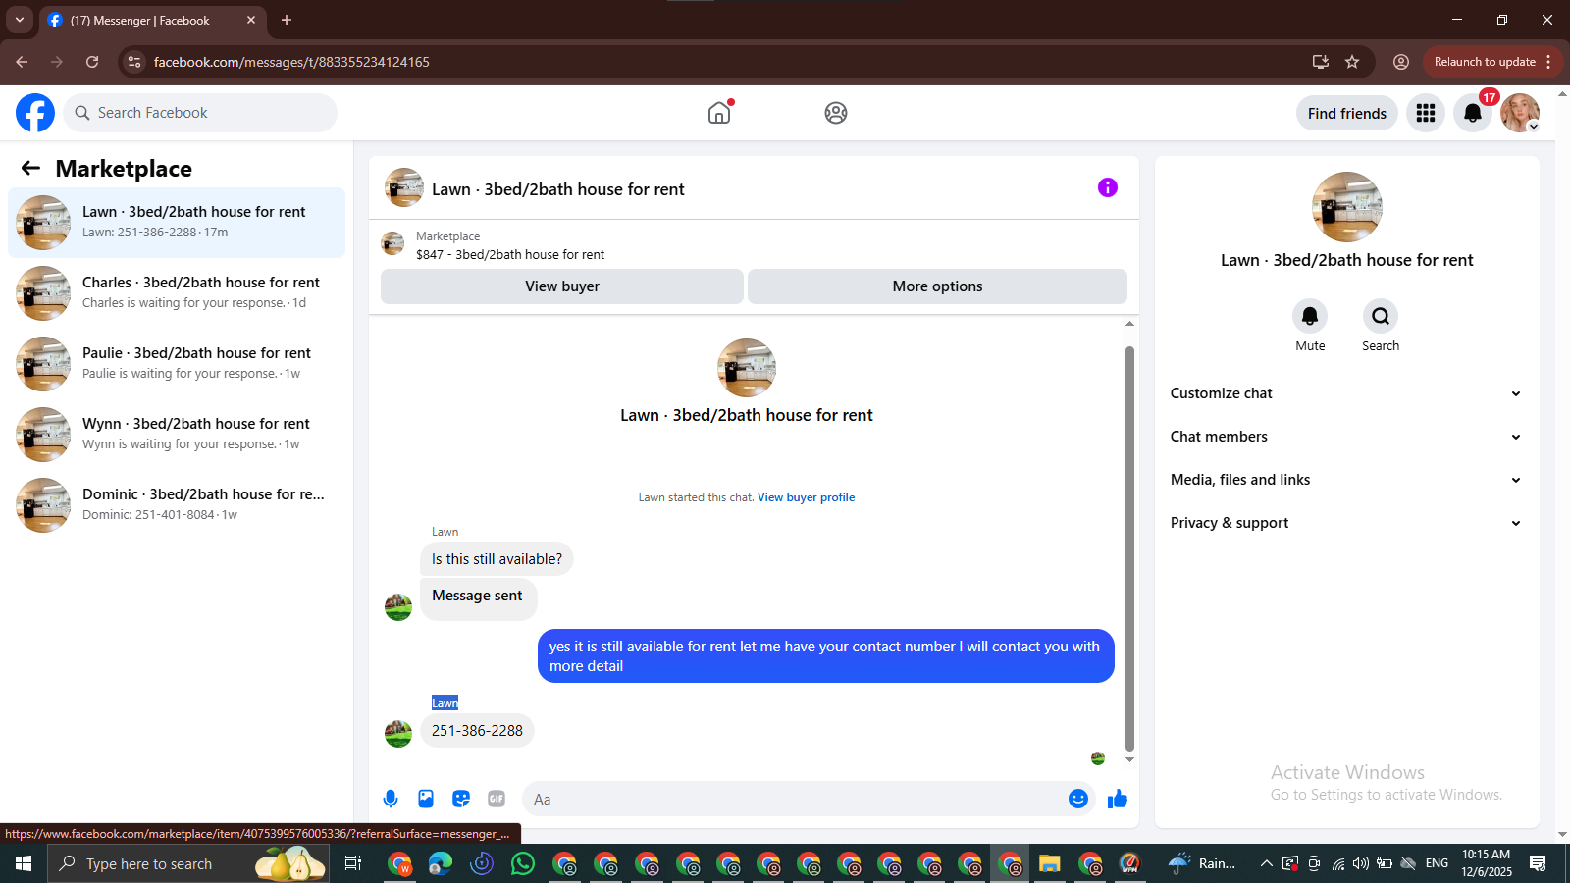Click the Find friends button
Image resolution: width=1570 pixels, height=883 pixels.
pyautogui.click(x=1346, y=113)
